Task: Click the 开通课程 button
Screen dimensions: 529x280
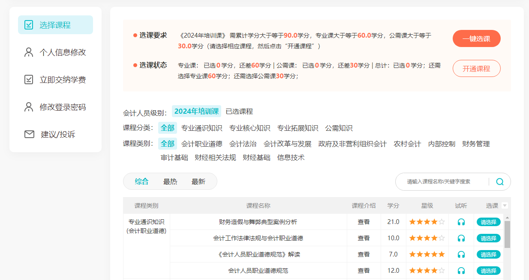Action: pyautogui.click(x=476, y=68)
